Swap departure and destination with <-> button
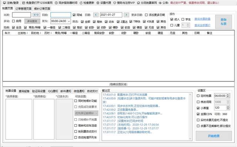Viewport: 237px width, 147px height. pyautogui.click(x=36, y=15)
